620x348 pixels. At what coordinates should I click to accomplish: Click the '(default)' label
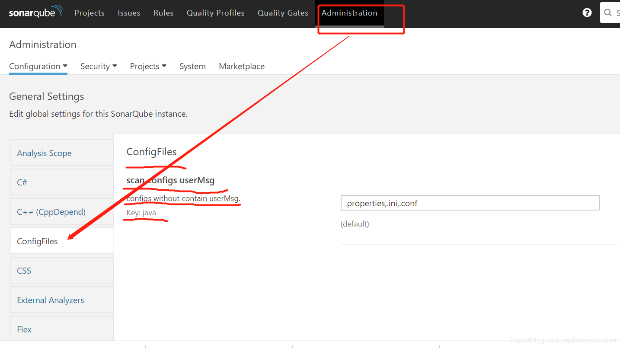355,224
